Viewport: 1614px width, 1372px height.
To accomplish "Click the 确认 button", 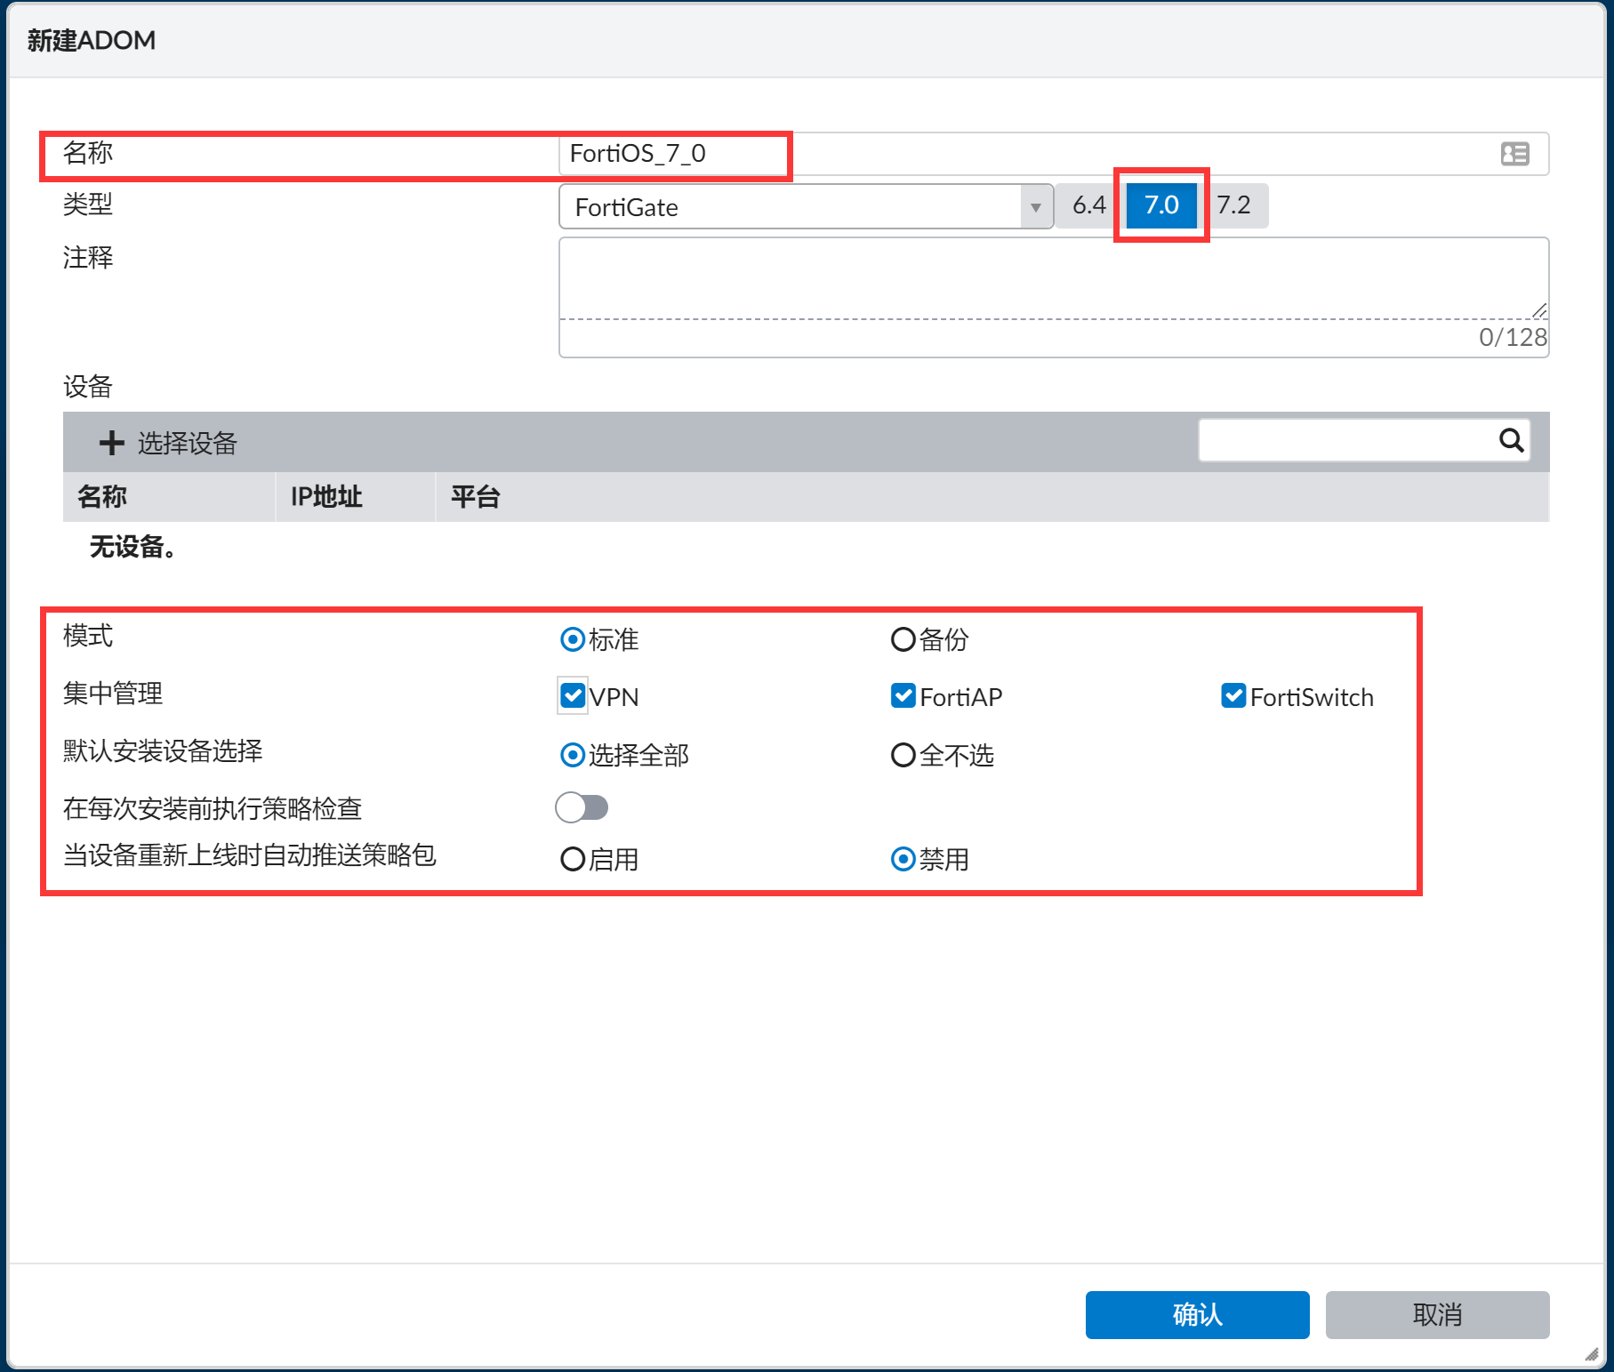I will pyautogui.click(x=1196, y=1314).
